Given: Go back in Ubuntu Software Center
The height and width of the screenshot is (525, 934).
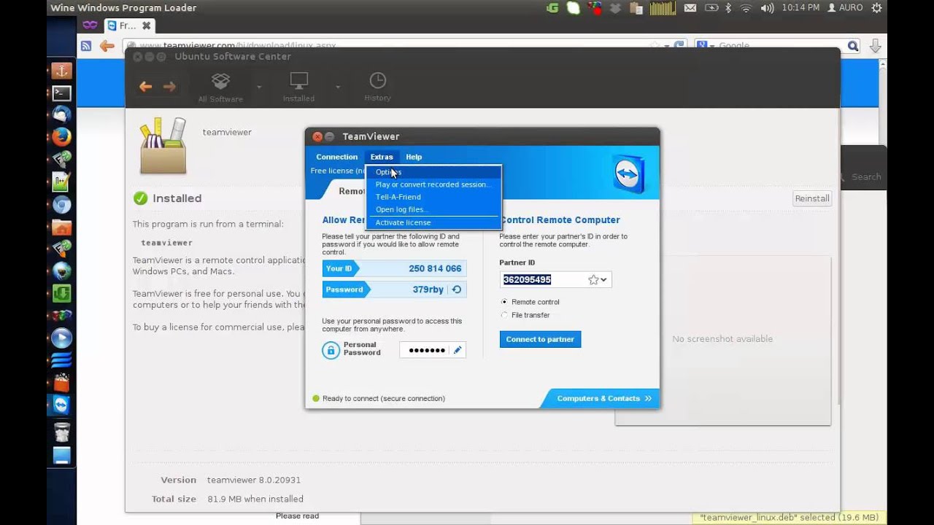Looking at the screenshot, I should click(145, 87).
